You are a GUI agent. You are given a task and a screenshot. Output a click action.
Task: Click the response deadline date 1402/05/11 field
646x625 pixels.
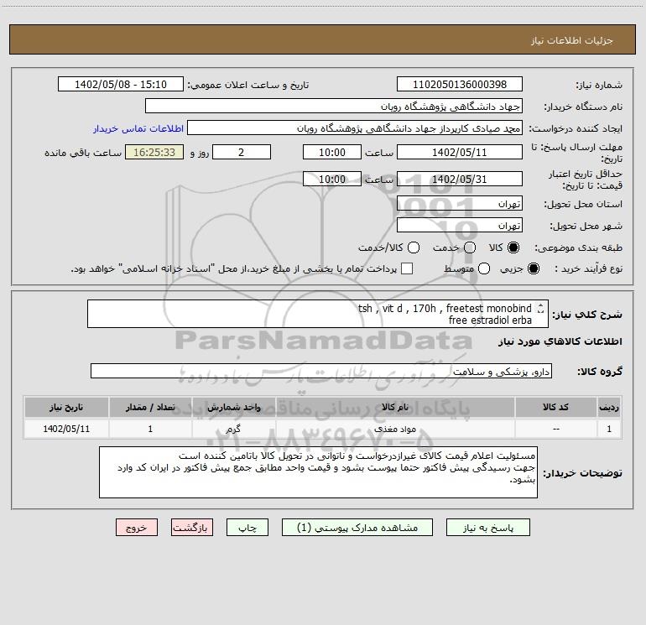tap(460, 152)
